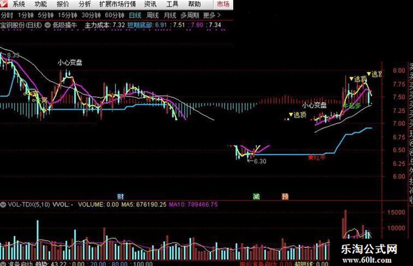Open the 分析 menu
Image resolution: width=413 pixels, height=266 pixels.
84,4
